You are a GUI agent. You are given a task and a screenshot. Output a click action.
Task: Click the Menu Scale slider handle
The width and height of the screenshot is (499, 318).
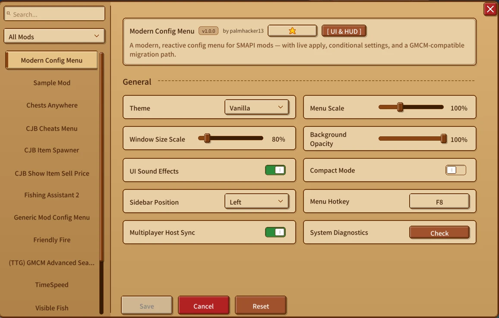pos(400,107)
